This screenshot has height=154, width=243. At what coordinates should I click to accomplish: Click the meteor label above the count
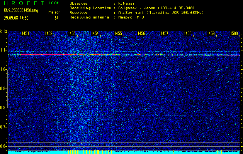tap(54, 12)
